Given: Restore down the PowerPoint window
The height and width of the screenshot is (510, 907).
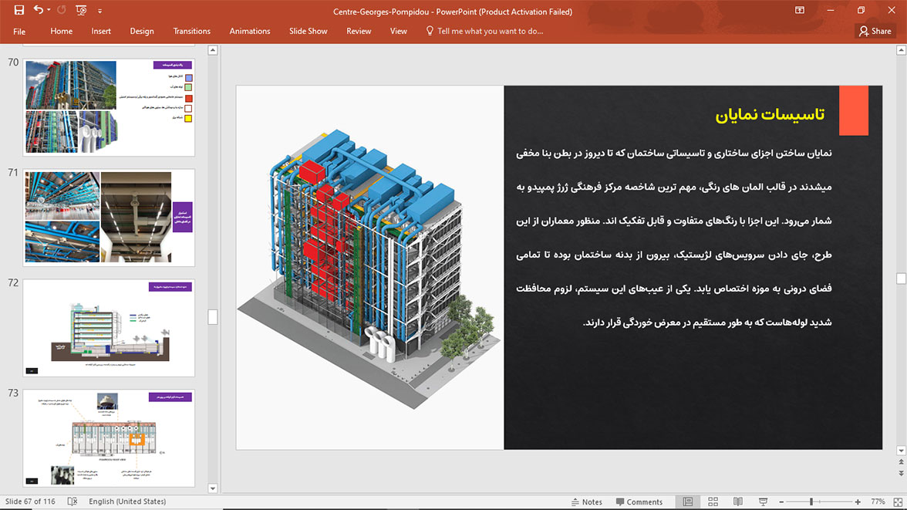Looking at the screenshot, I should (x=861, y=11).
